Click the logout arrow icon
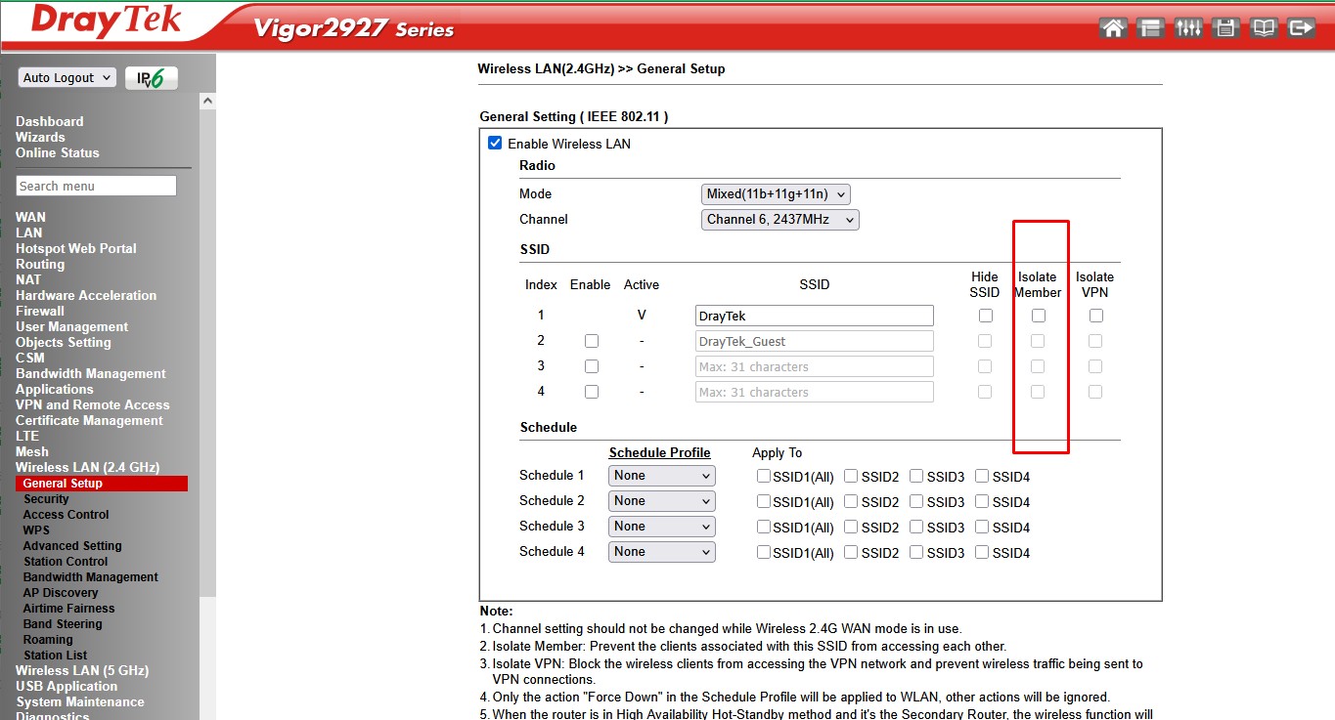The width and height of the screenshot is (1335, 720). 1301,27
